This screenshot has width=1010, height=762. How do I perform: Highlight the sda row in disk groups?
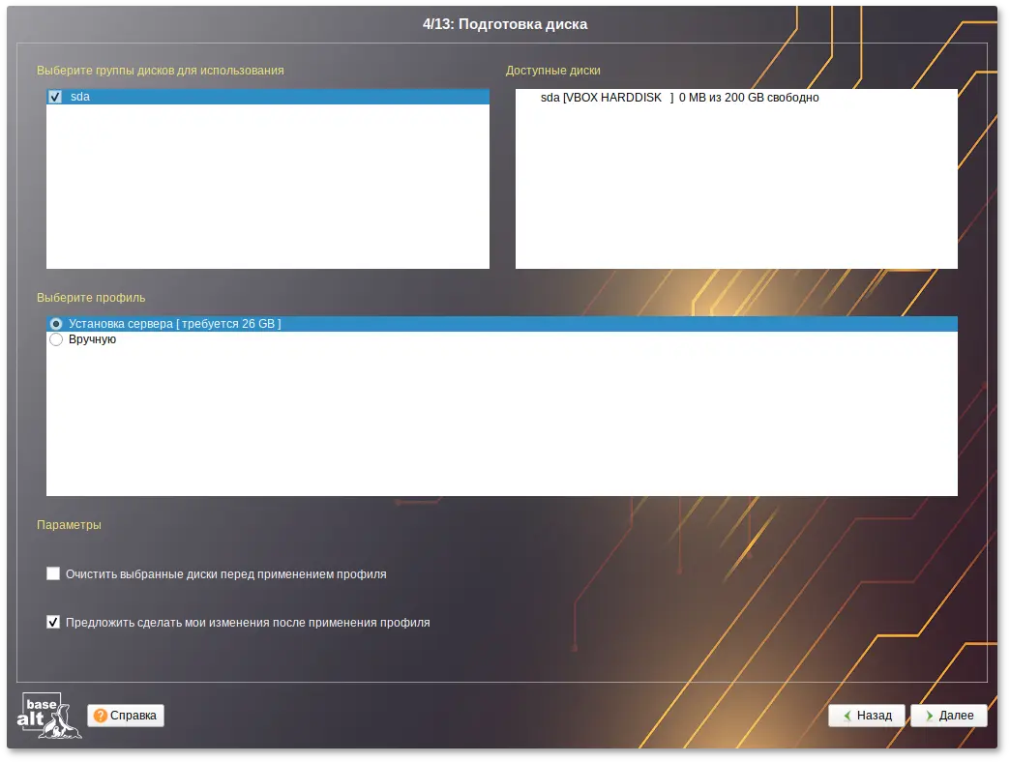271,97
